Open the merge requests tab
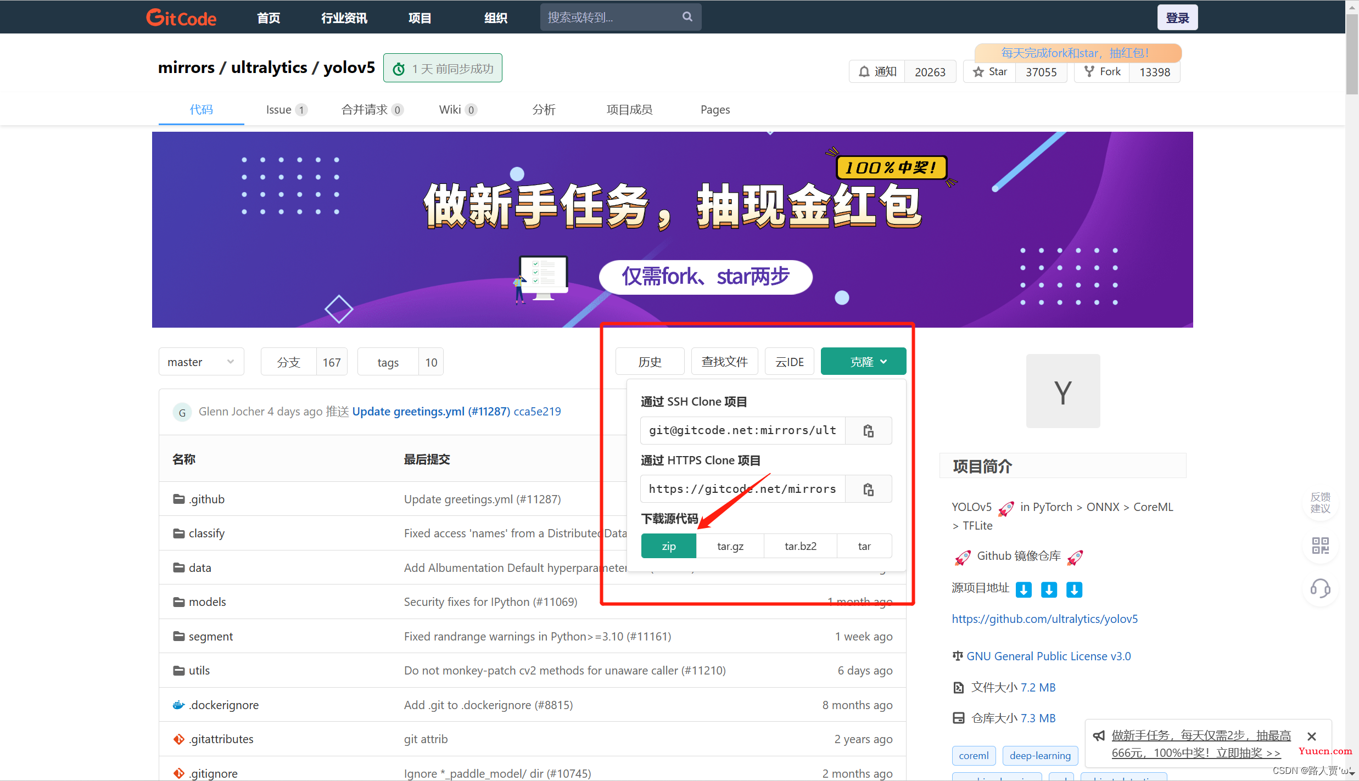 [372, 110]
